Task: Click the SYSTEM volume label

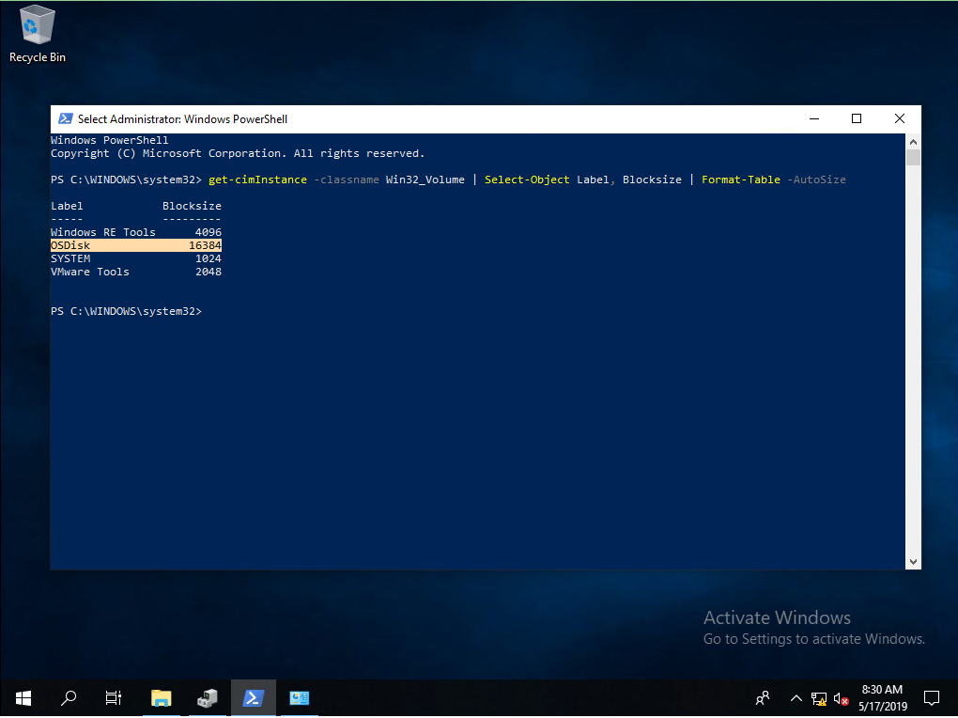Action: pos(70,258)
